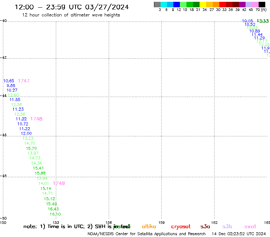
Task: Click the yellow swatch in the color legend
Action: point(203,4)
